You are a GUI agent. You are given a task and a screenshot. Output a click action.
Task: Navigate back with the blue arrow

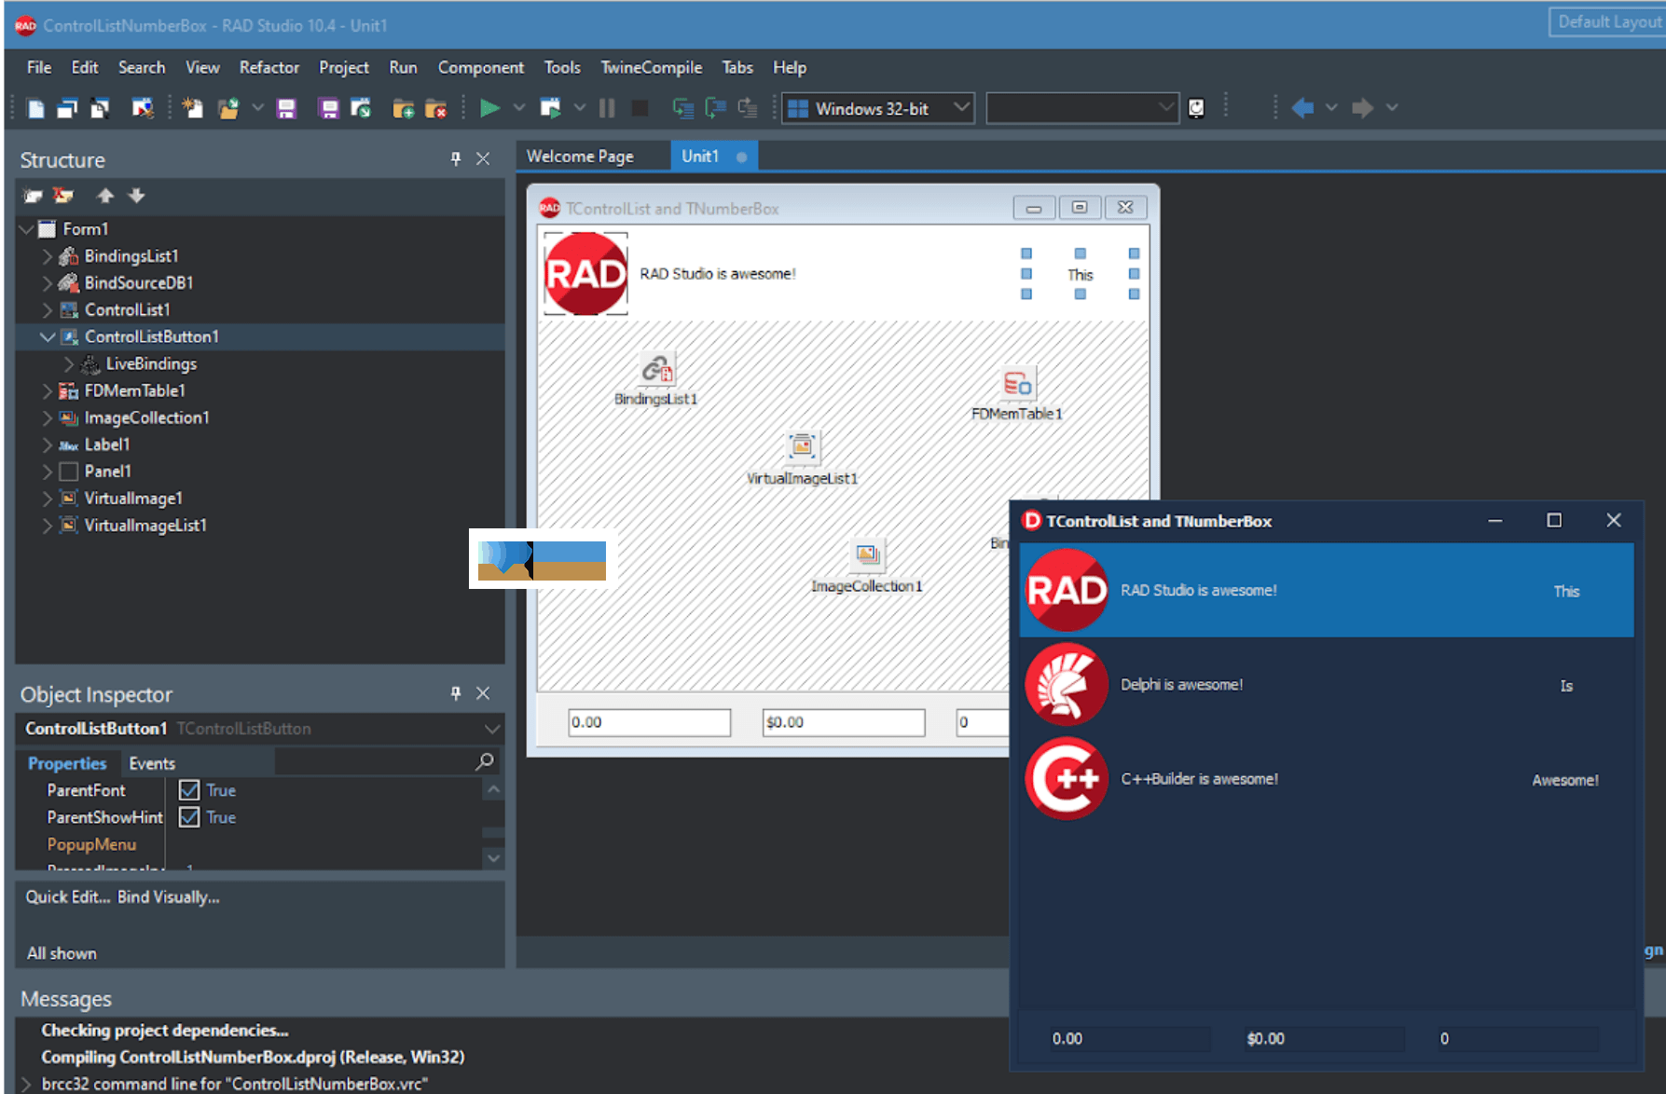(x=1302, y=108)
